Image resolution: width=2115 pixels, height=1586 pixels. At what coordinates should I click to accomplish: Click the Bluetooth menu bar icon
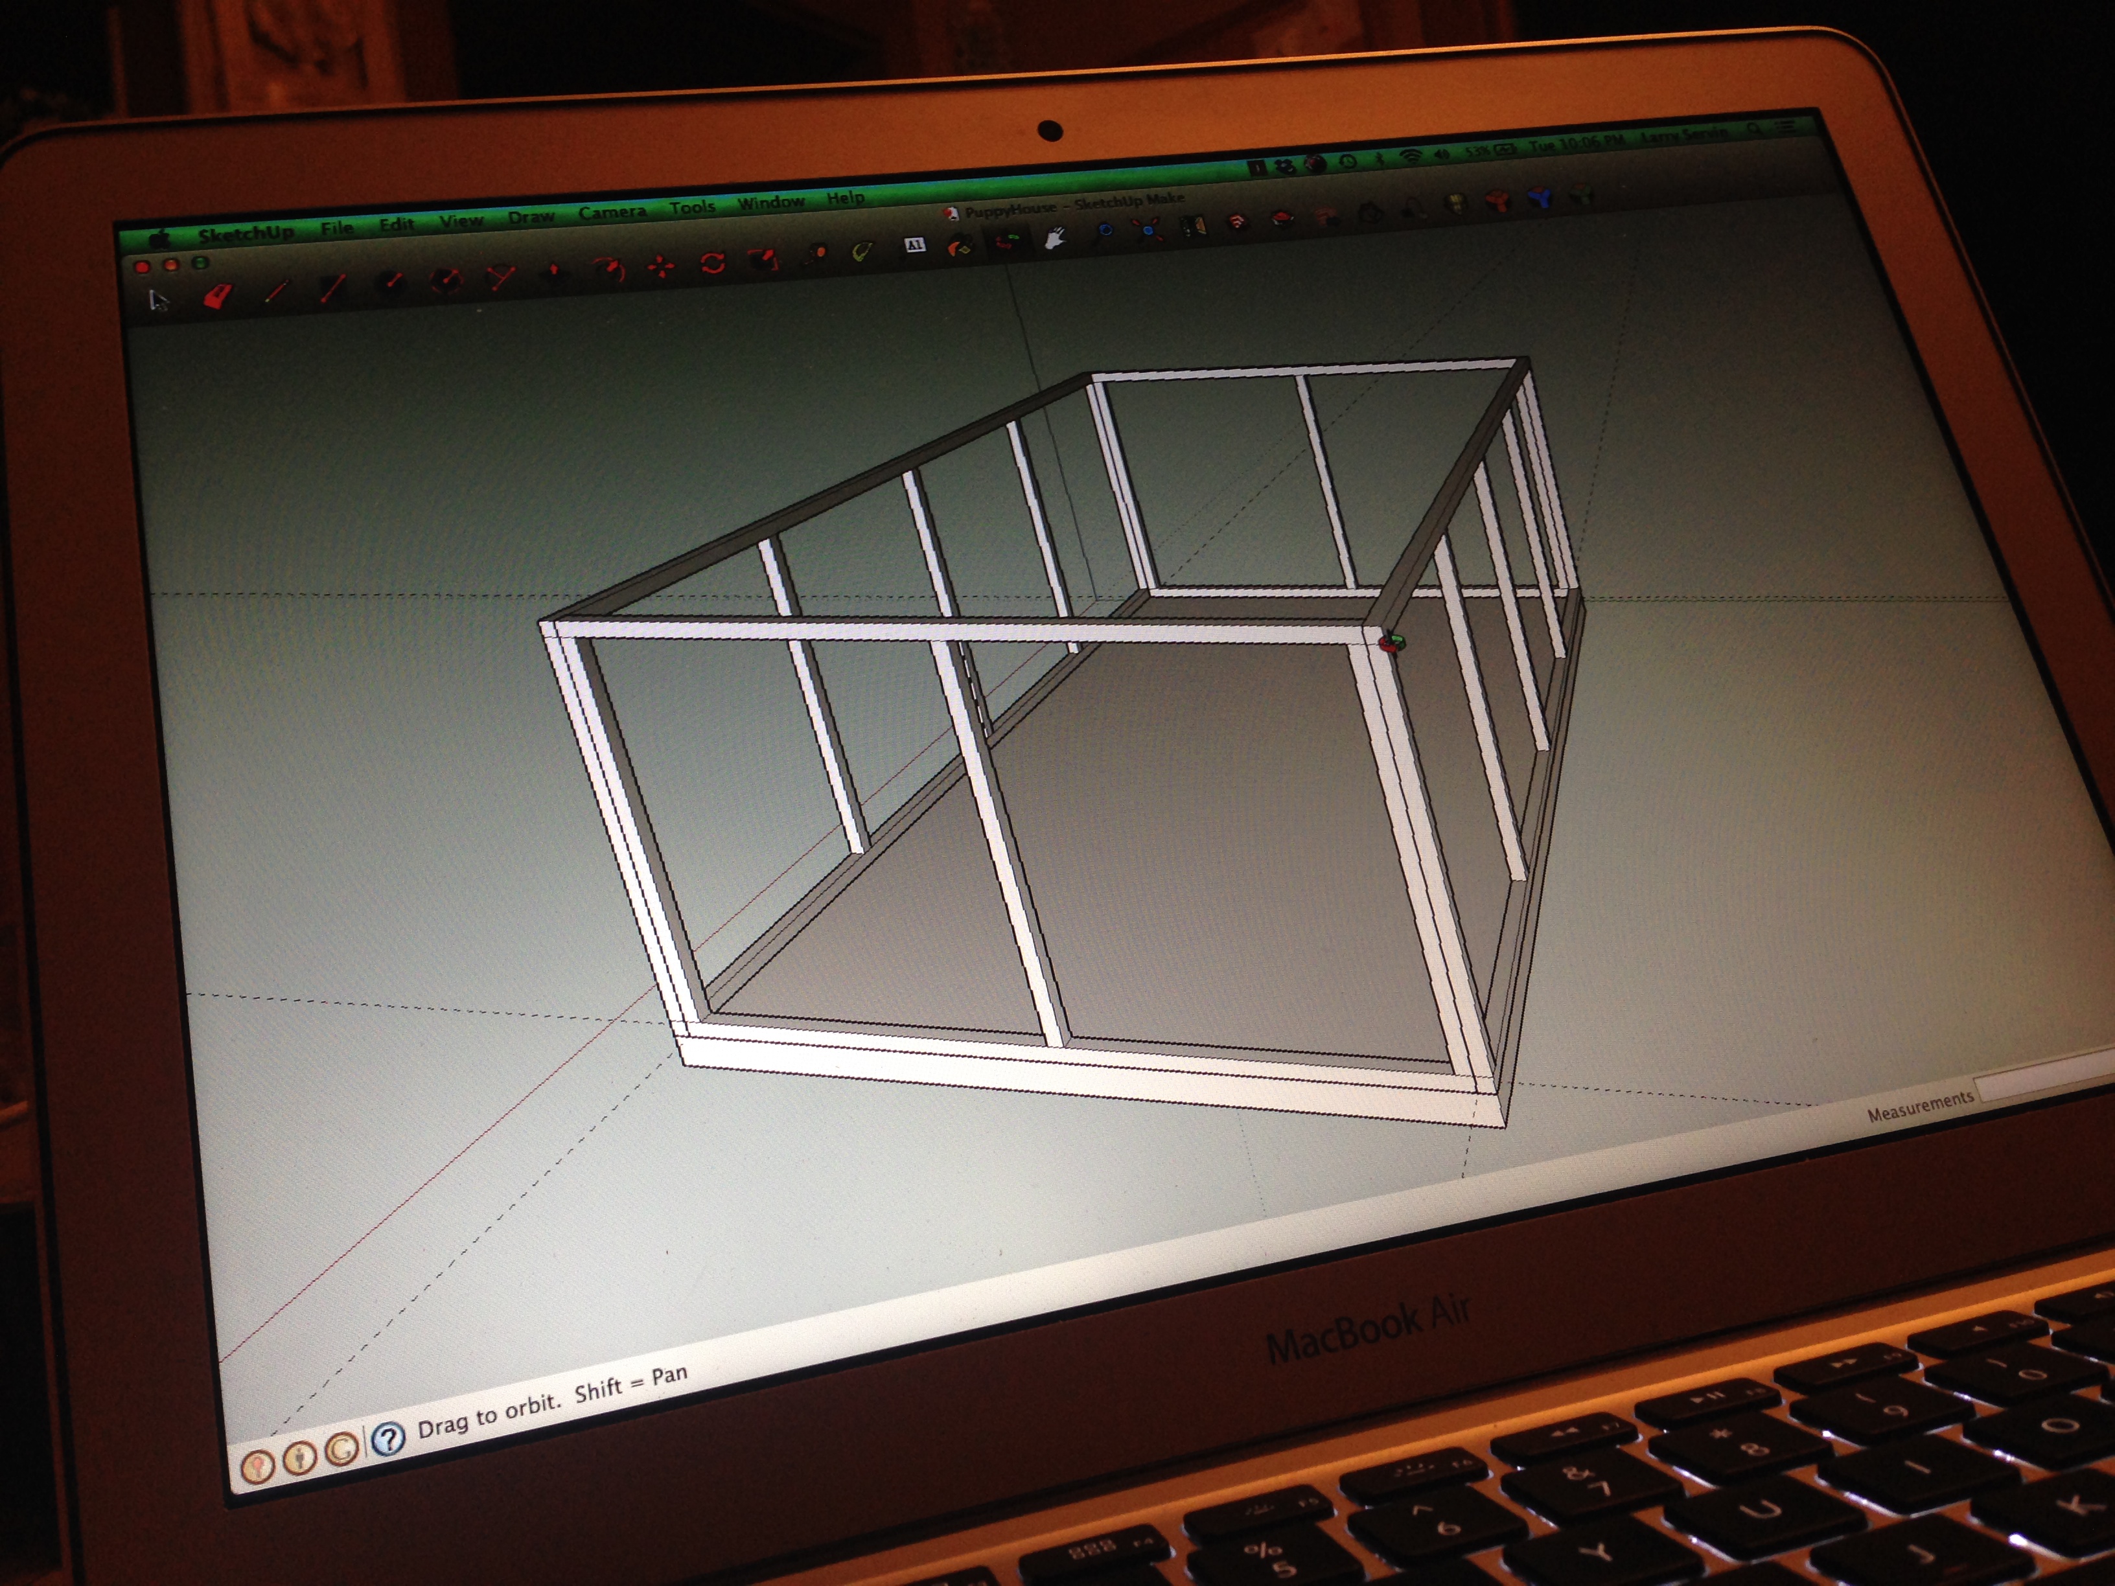point(1380,157)
